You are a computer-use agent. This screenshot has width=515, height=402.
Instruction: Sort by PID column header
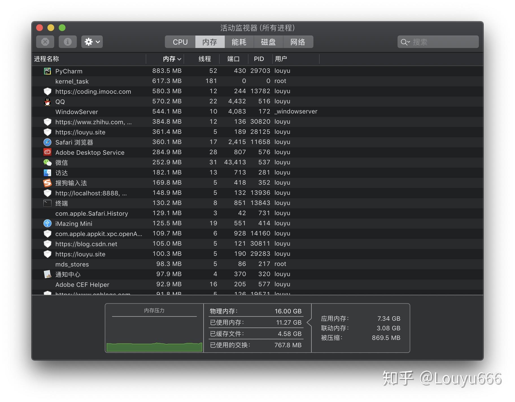(x=260, y=59)
